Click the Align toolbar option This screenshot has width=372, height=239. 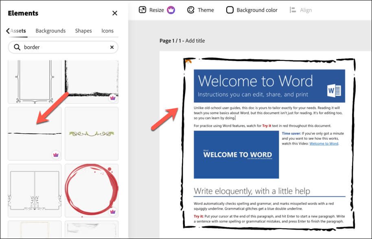tap(301, 10)
